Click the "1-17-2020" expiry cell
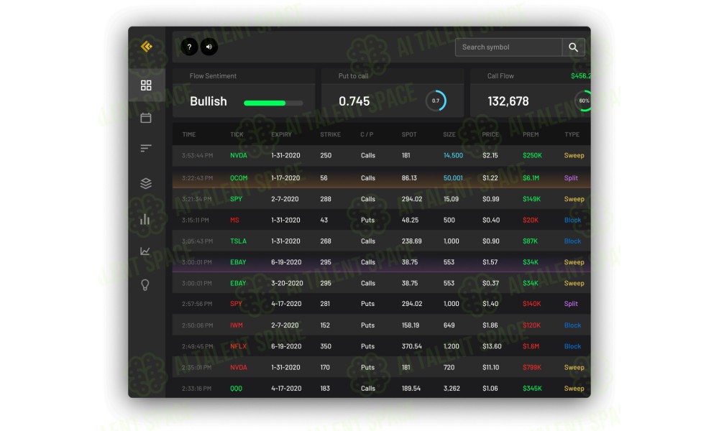This screenshot has height=431, width=719. [285, 178]
